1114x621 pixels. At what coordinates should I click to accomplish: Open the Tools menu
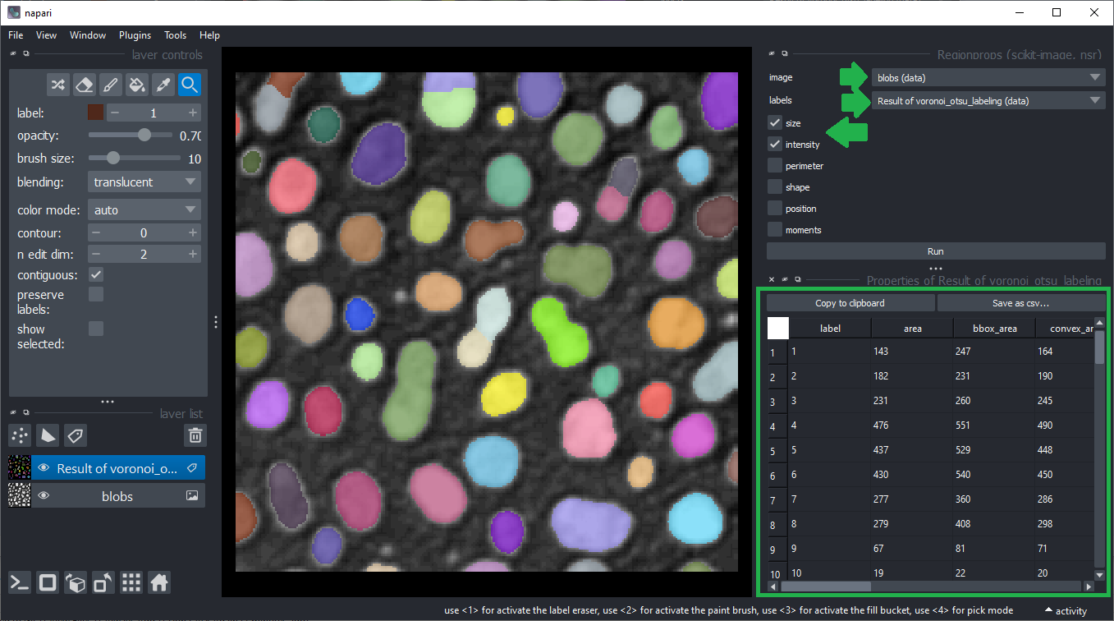[x=175, y=35]
